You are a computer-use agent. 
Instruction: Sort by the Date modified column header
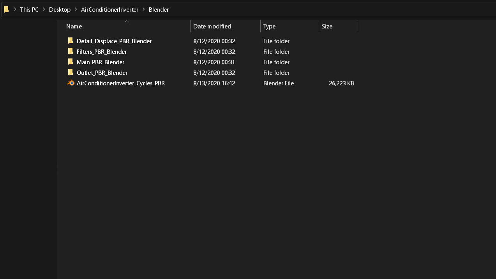[x=212, y=26]
